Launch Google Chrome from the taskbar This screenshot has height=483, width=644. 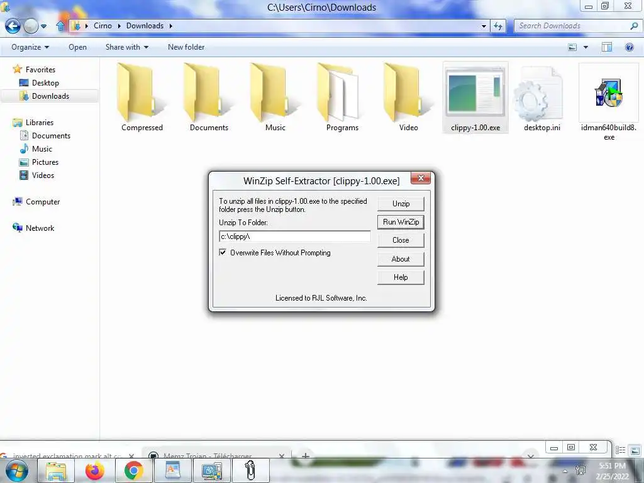tap(133, 470)
